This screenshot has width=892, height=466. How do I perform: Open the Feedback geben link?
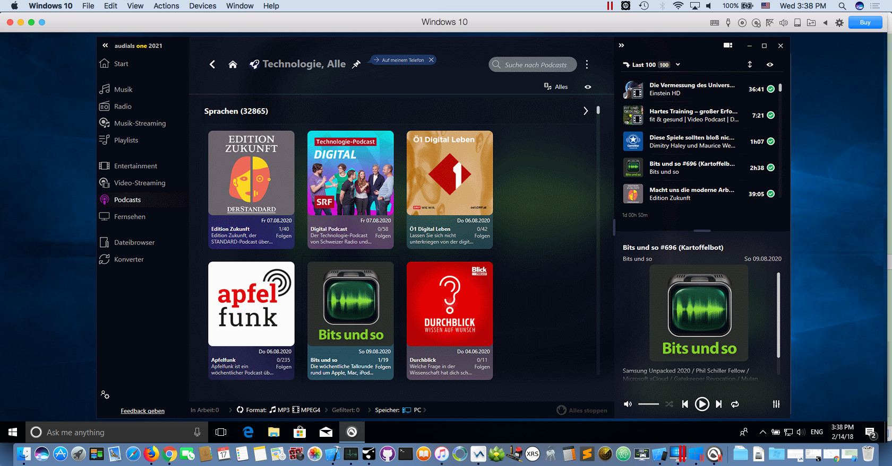[142, 411]
